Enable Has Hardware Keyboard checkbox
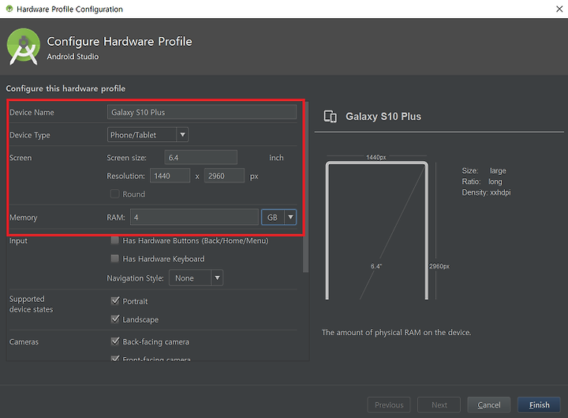The width and height of the screenshot is (568, 418). (x=115, y=258)
